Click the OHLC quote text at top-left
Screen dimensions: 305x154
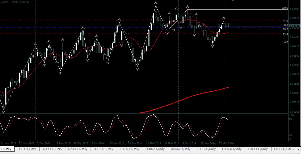click(x=14, y=2)
